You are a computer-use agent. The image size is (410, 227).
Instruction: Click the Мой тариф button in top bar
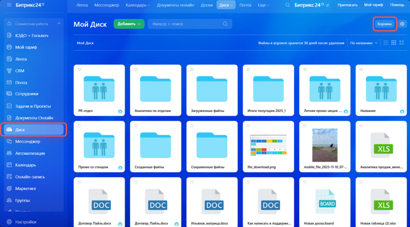tap(373, 5)
